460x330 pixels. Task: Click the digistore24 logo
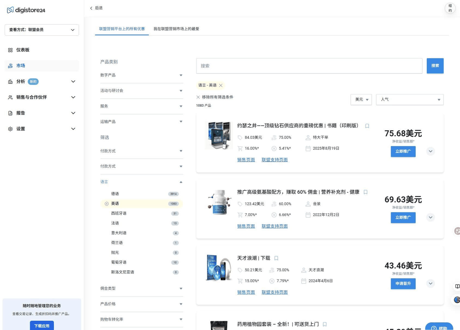point(26,10)
